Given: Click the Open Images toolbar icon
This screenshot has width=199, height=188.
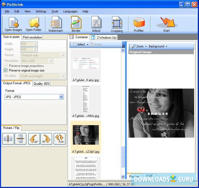Looking at the screenshot, I should click(x=13, y=24).
